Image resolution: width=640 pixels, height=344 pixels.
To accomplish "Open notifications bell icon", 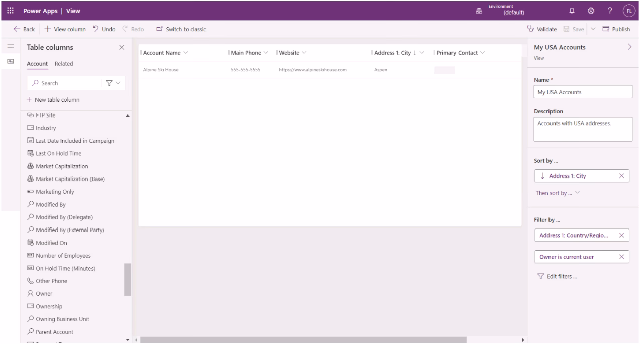I will [572, 11].
